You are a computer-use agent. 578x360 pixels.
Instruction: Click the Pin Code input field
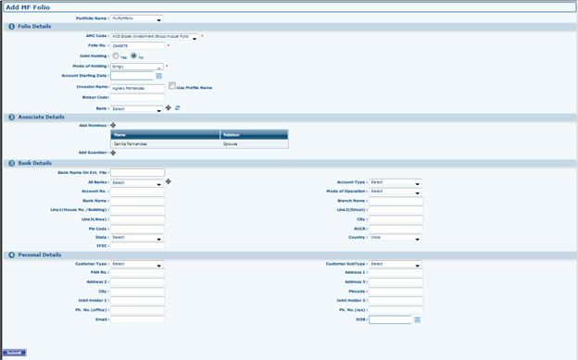pos(137,229)
